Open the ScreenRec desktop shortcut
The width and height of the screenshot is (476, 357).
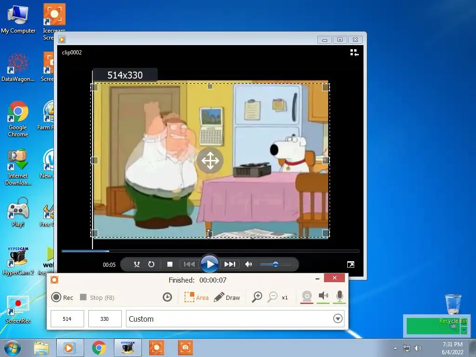click(x=18, y=309)
